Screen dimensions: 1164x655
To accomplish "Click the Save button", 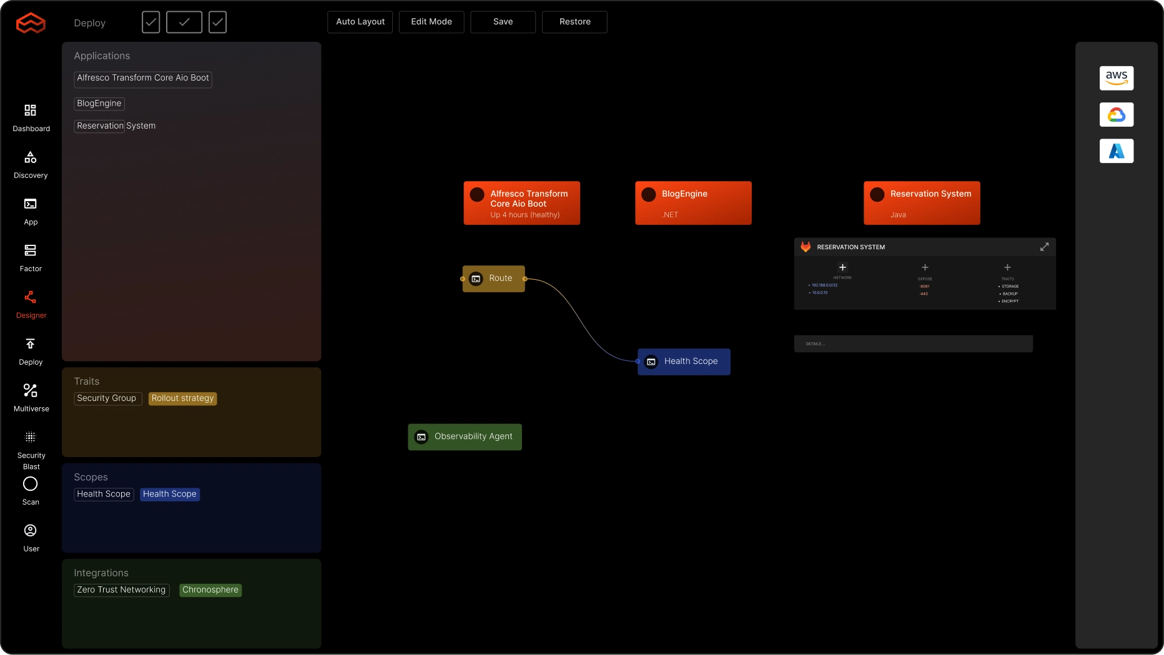I will 503,22.
